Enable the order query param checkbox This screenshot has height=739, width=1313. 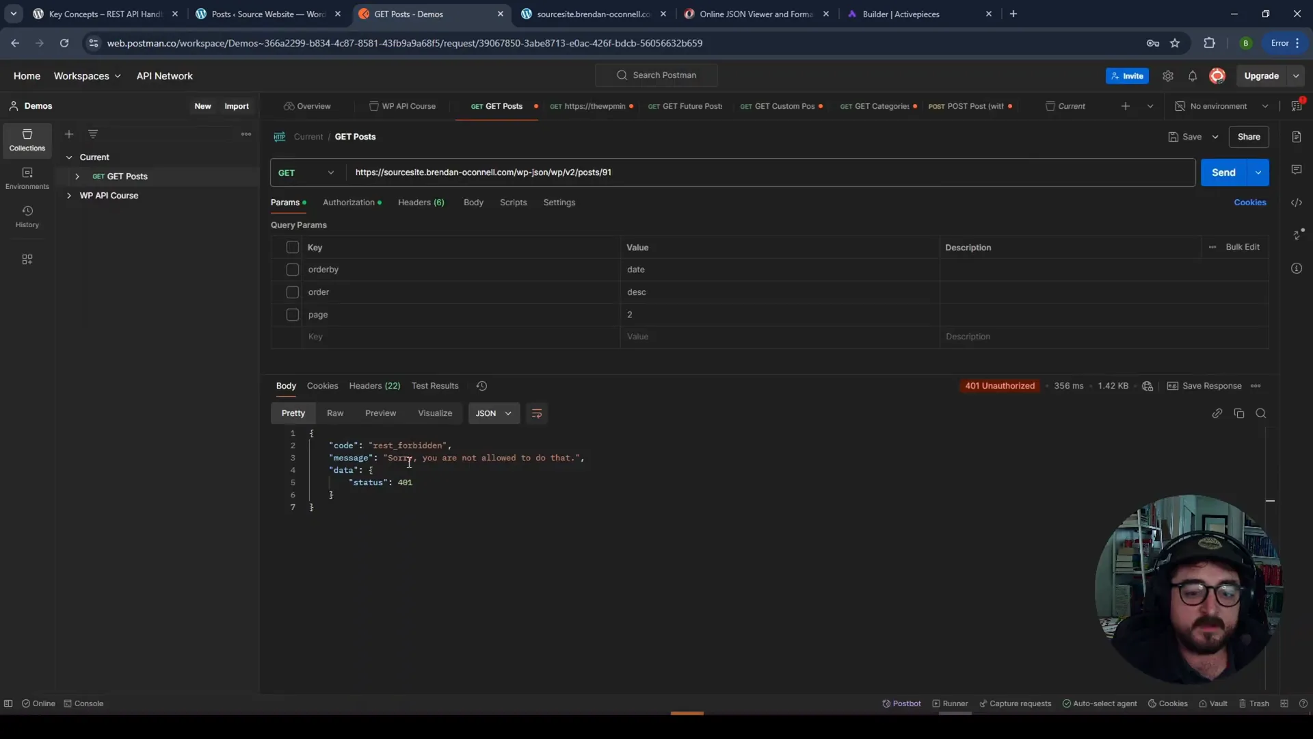tap(293, 292)
